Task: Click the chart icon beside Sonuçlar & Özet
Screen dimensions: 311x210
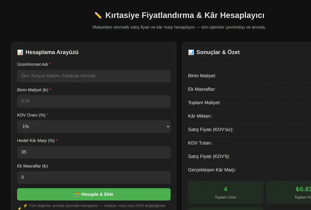Action: click(x=191, y=52)
